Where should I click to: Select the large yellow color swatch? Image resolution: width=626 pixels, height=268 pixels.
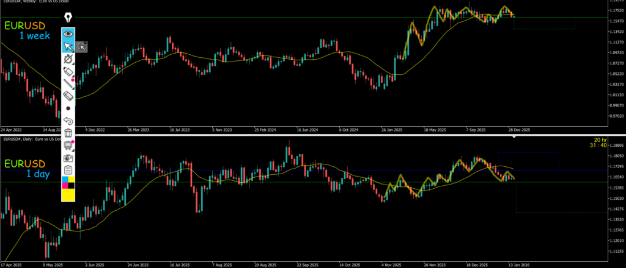click(68, 194)
